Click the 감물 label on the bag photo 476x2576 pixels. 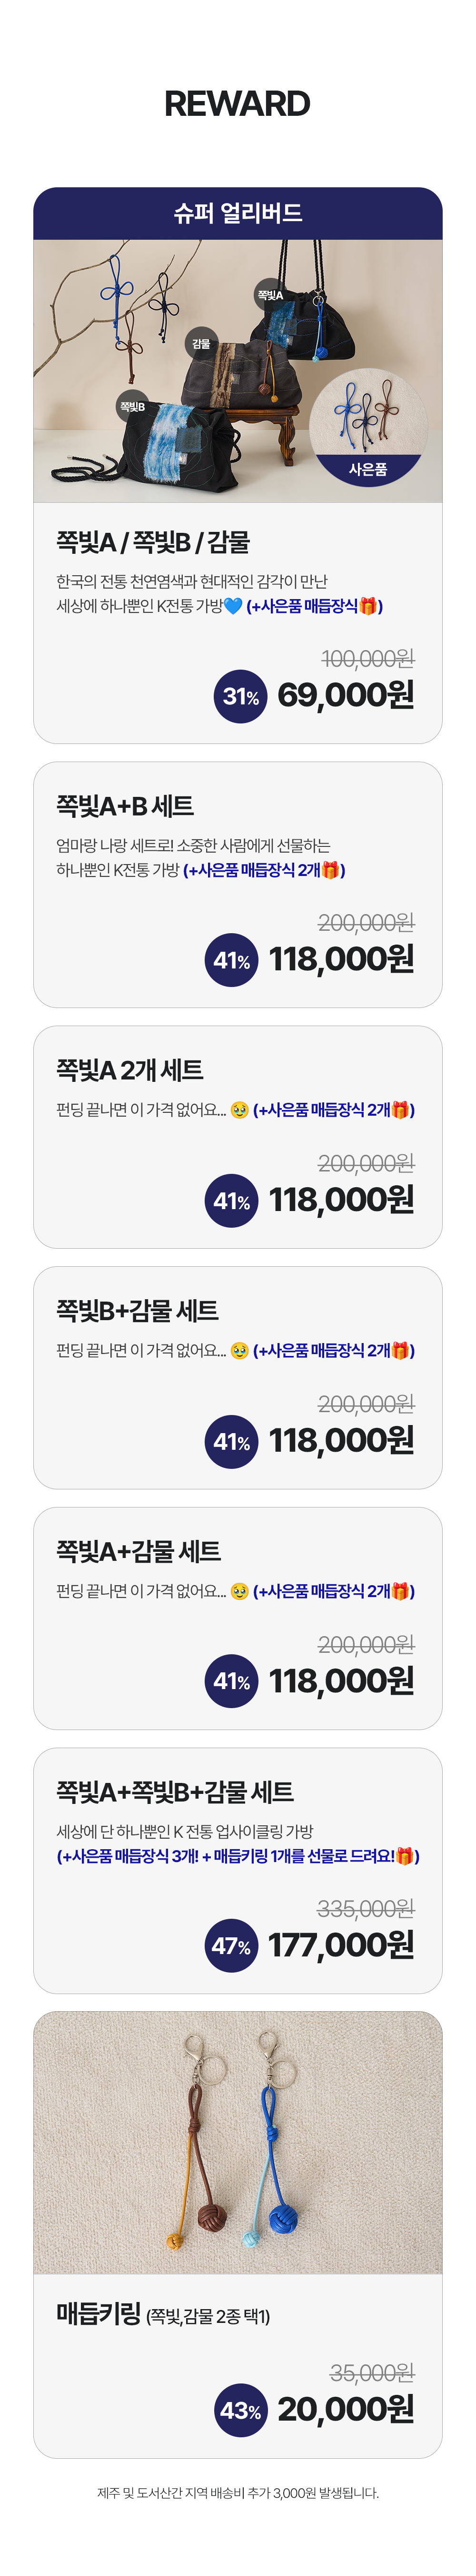tap(201, 343)
